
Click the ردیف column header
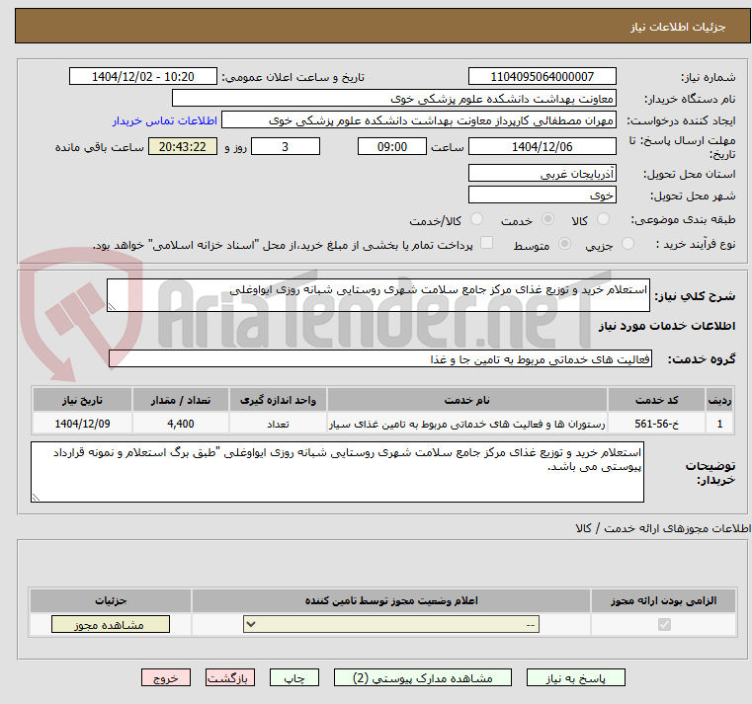[x=719, y=400]
